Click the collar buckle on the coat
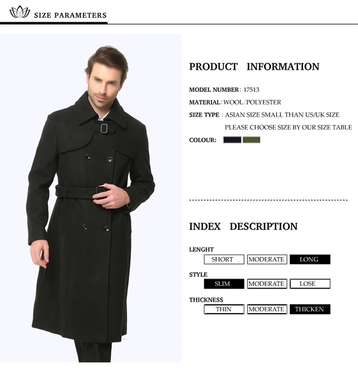The image size is (358, 369). 104,128
